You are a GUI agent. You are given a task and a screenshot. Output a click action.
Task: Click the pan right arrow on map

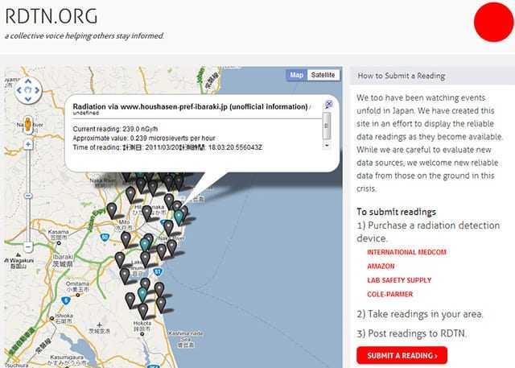coord(37,90)
